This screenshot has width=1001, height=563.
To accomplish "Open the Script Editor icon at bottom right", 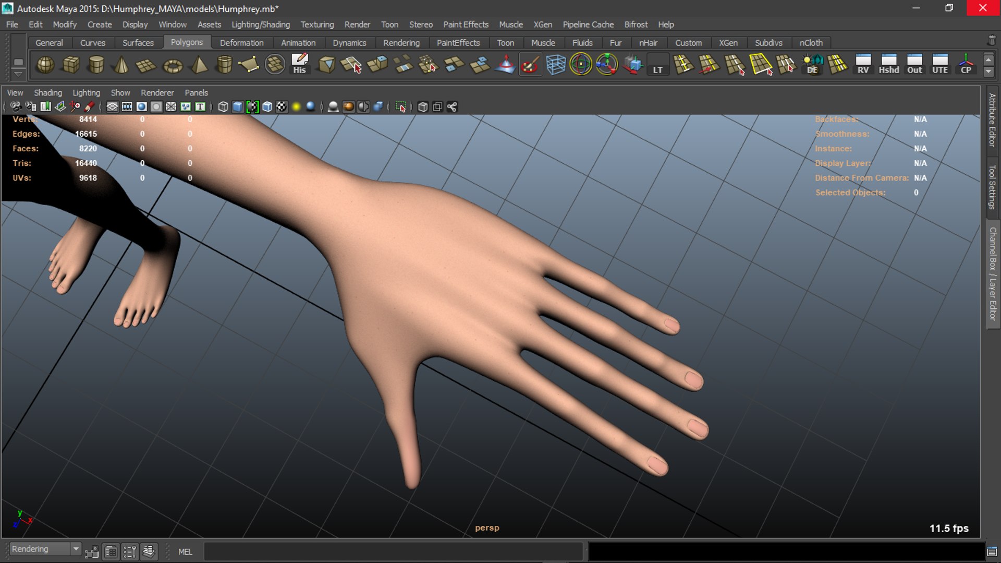I will (992, 552).
